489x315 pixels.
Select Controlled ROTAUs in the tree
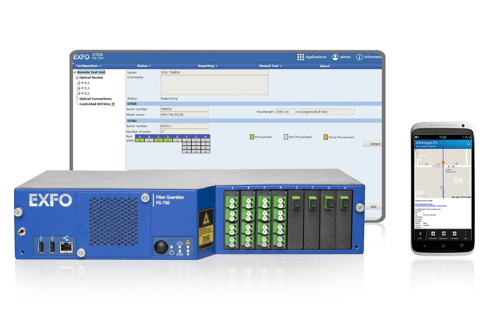95,104
